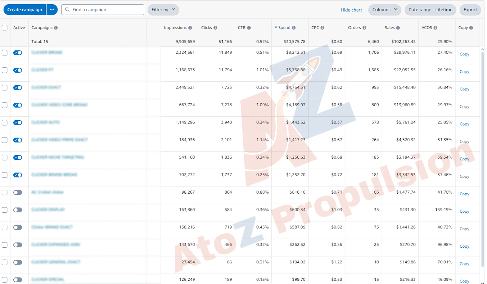The width and height of the screenshot is (487, 284).
Task: Click the Impressions info icon
Action: 190,28
